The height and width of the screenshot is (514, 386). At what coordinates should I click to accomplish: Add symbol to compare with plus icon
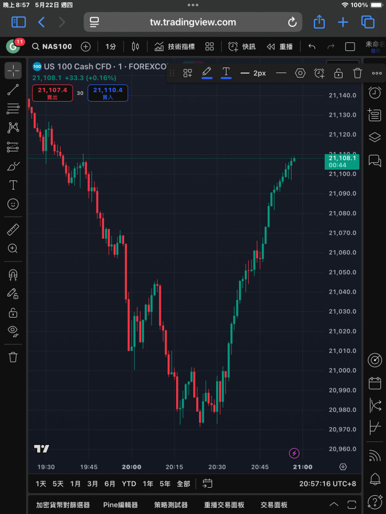(x=86, y=47)
